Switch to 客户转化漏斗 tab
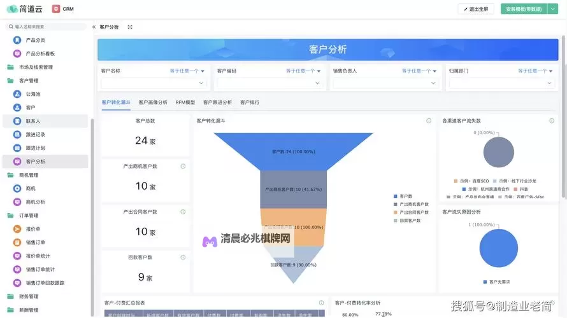Viewport: 567px width, 318px height. [x=116, y=102]
